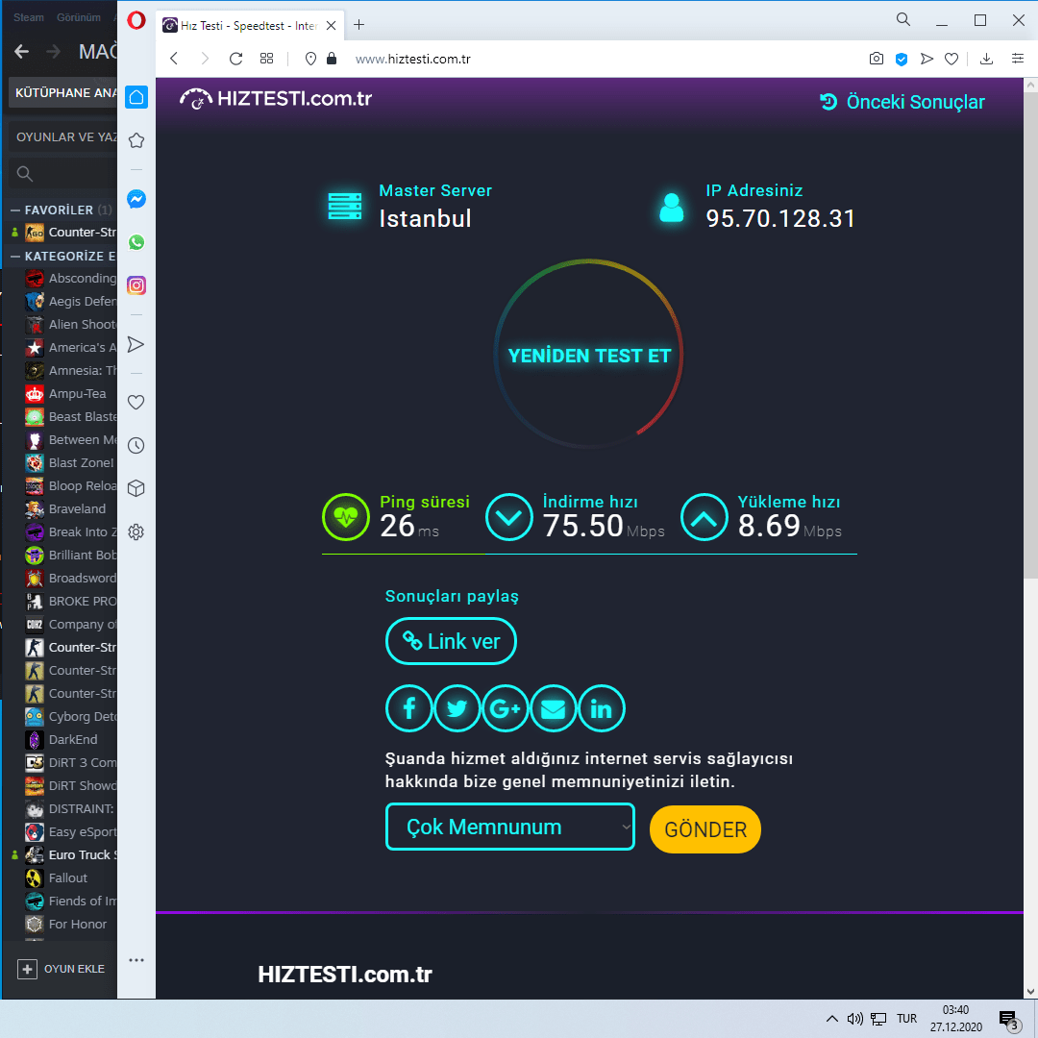Screen dimensions: 1038x1038
Task: Select Fallout in Steam library
Action: [57, 877]
